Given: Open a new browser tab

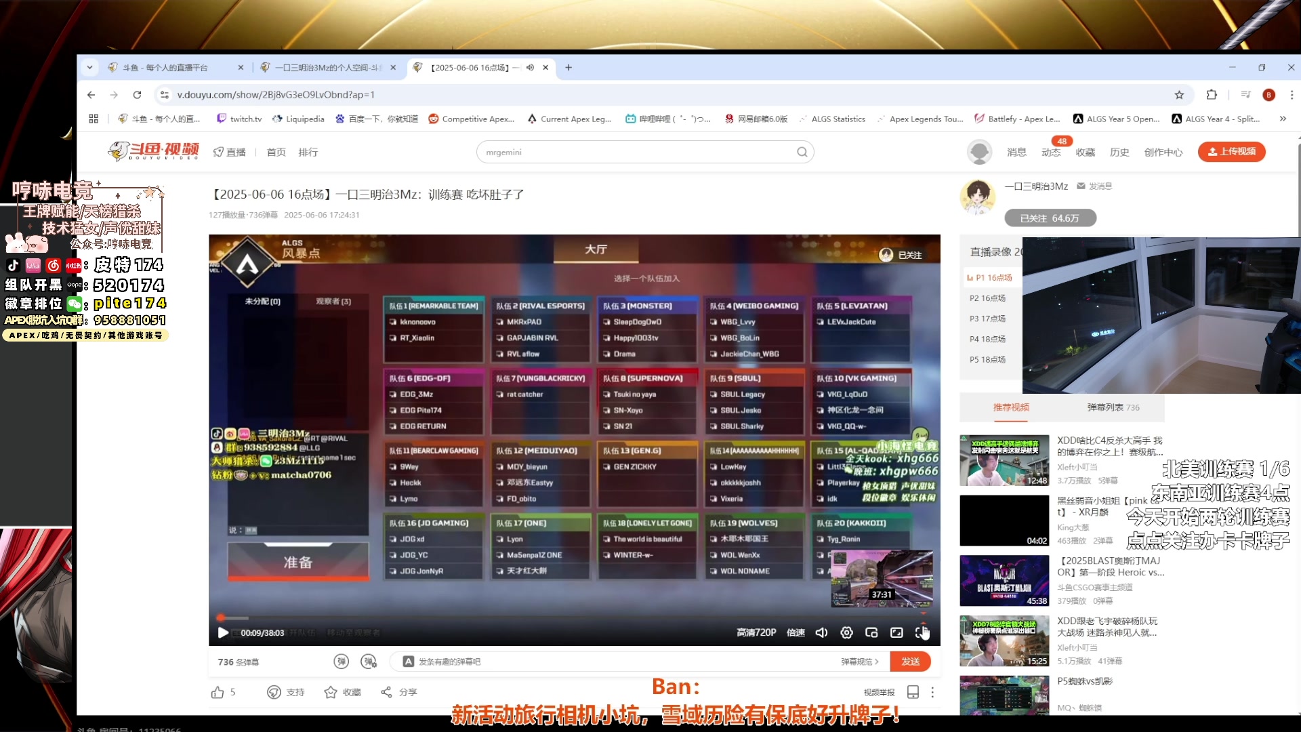Looking at the screenshot, I should (x=569, y=67).
